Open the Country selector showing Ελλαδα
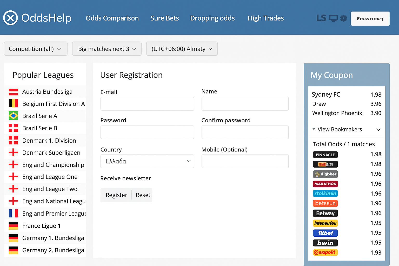This screenshot has width=399, height=266. coord(147,161)
